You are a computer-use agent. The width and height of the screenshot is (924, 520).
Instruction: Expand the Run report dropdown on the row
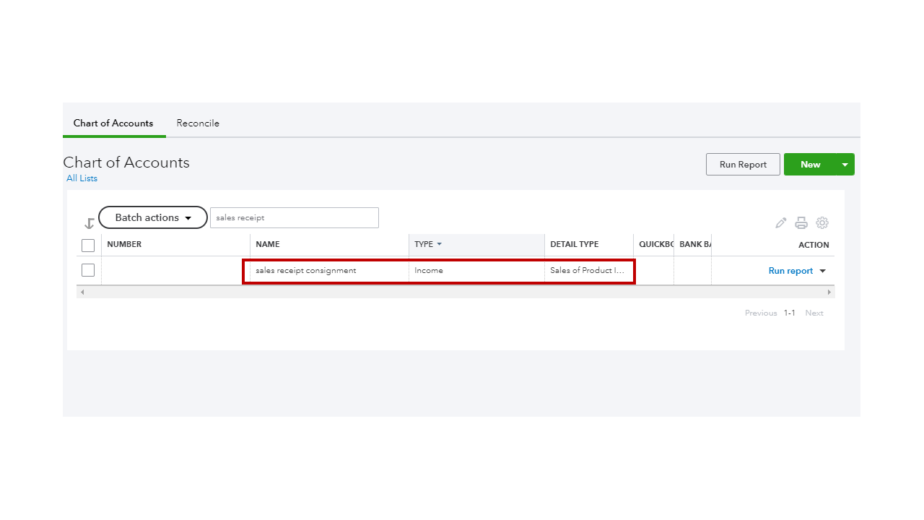coord(822,270)
